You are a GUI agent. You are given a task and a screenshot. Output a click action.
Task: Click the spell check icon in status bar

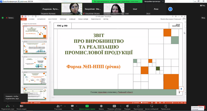coord(31,103)
